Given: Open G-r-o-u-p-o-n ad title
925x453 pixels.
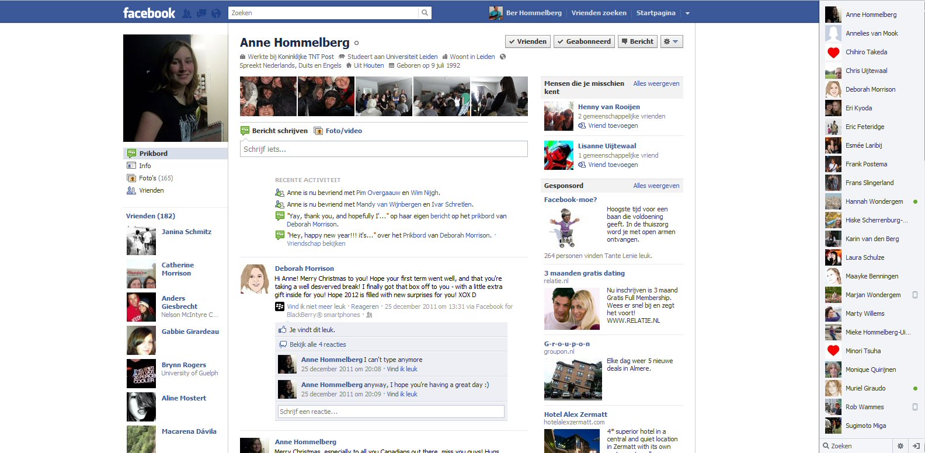Looking at the screenshot, I should pos(567,344).
